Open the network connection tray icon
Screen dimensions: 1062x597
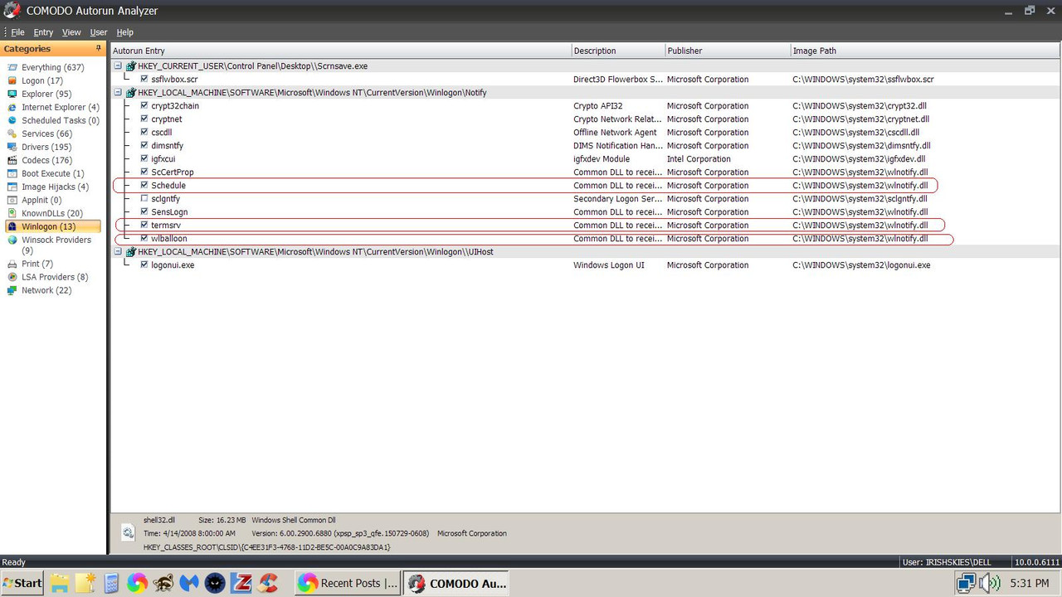(965, 584)
